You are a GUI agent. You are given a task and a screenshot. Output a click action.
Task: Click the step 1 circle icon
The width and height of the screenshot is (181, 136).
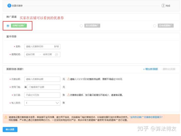coord(9,5)
